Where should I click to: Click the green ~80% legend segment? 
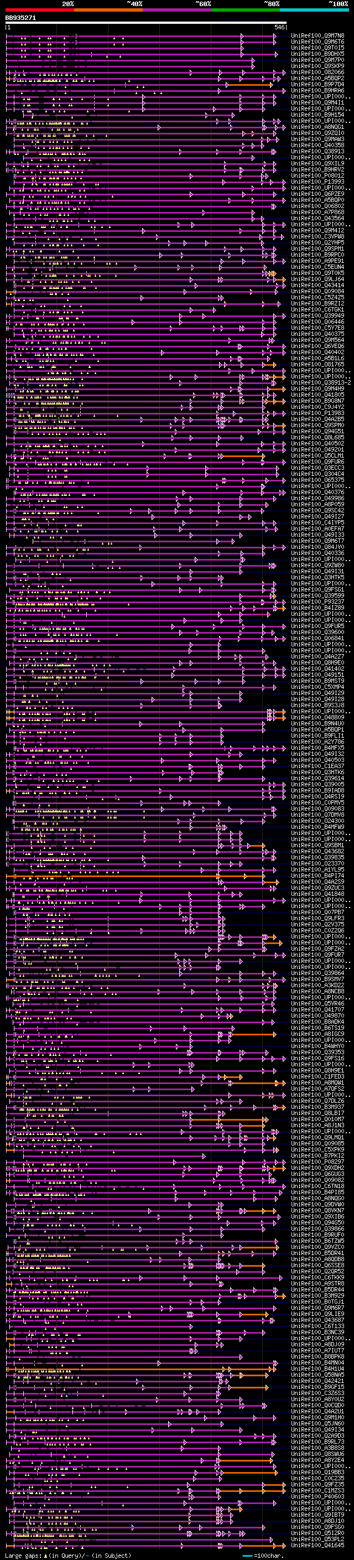(x=246, y=10)
